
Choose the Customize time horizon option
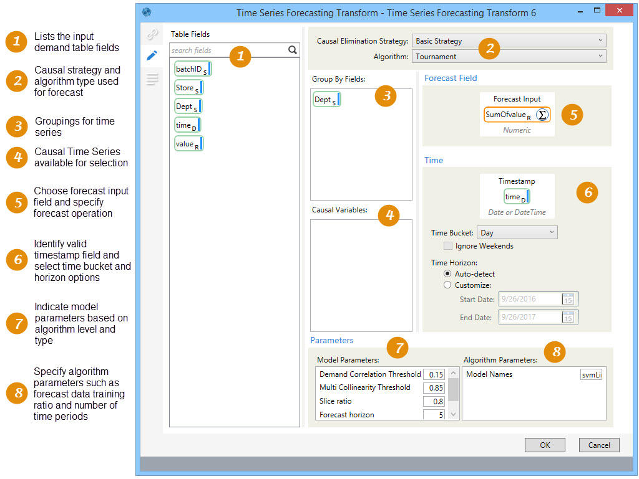[x=447, y=285]
